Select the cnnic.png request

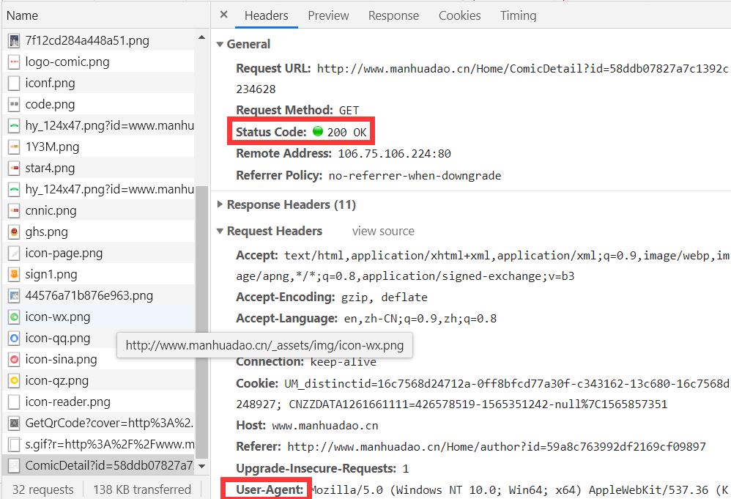[98, 210]
